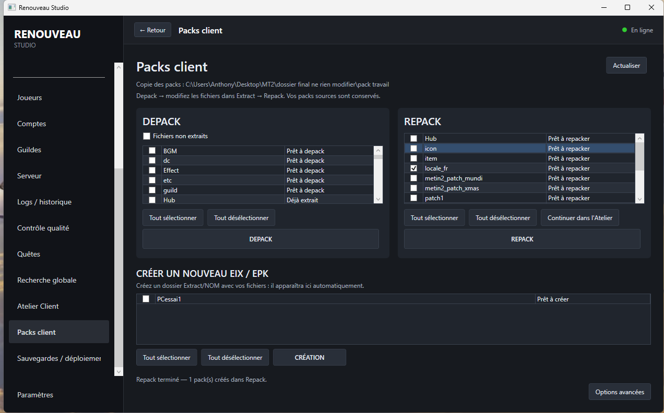Check the metin2_patch_xmas checkbox
The image size is (664, 413).
point(414,188)
